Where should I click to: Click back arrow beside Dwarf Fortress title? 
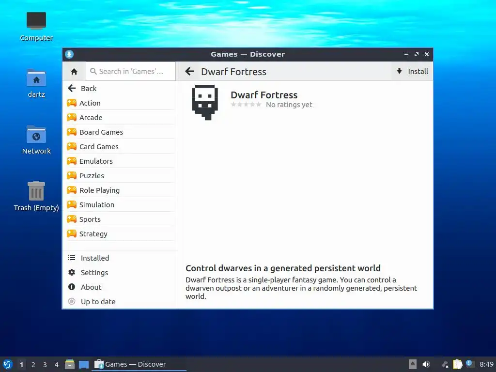click(189, 72)
